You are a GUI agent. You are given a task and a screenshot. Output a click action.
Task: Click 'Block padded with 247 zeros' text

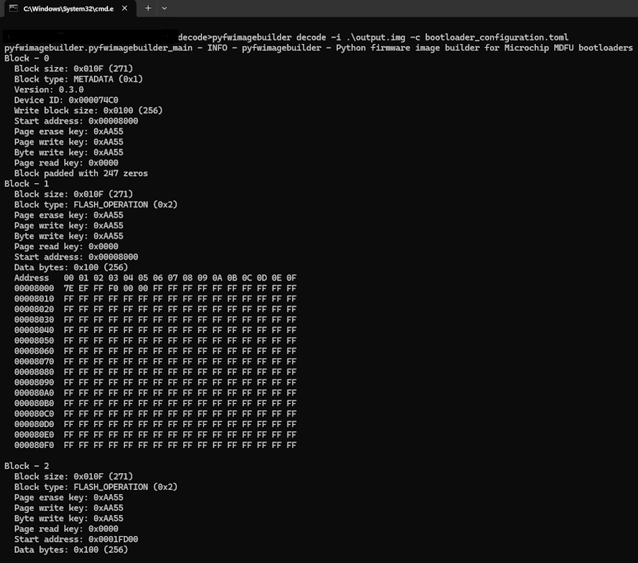pyautogui.click(x=80, y=174)
